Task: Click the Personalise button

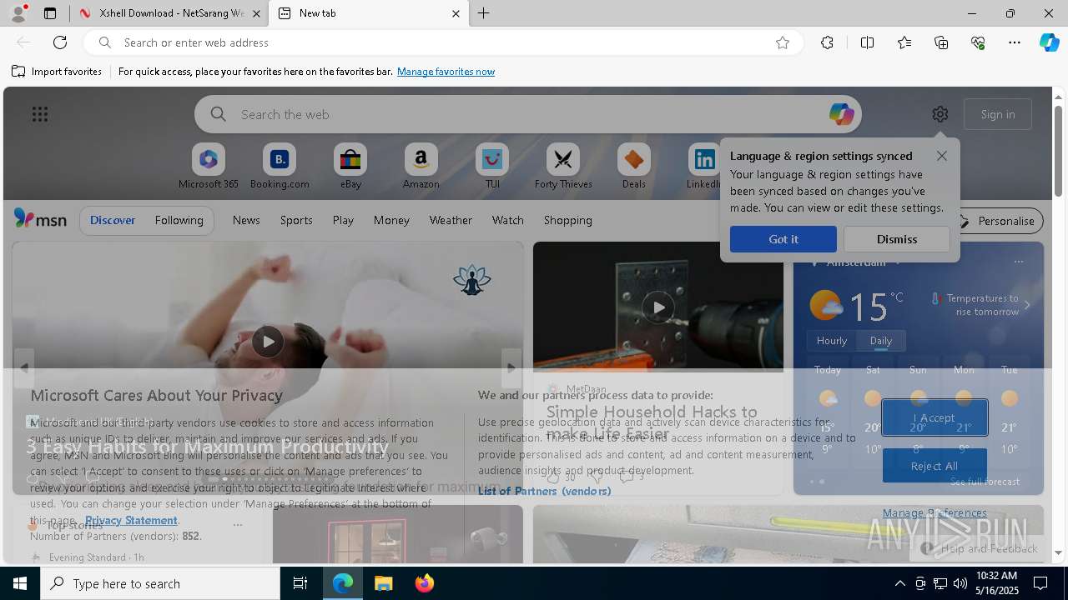Action: (998, 221)
